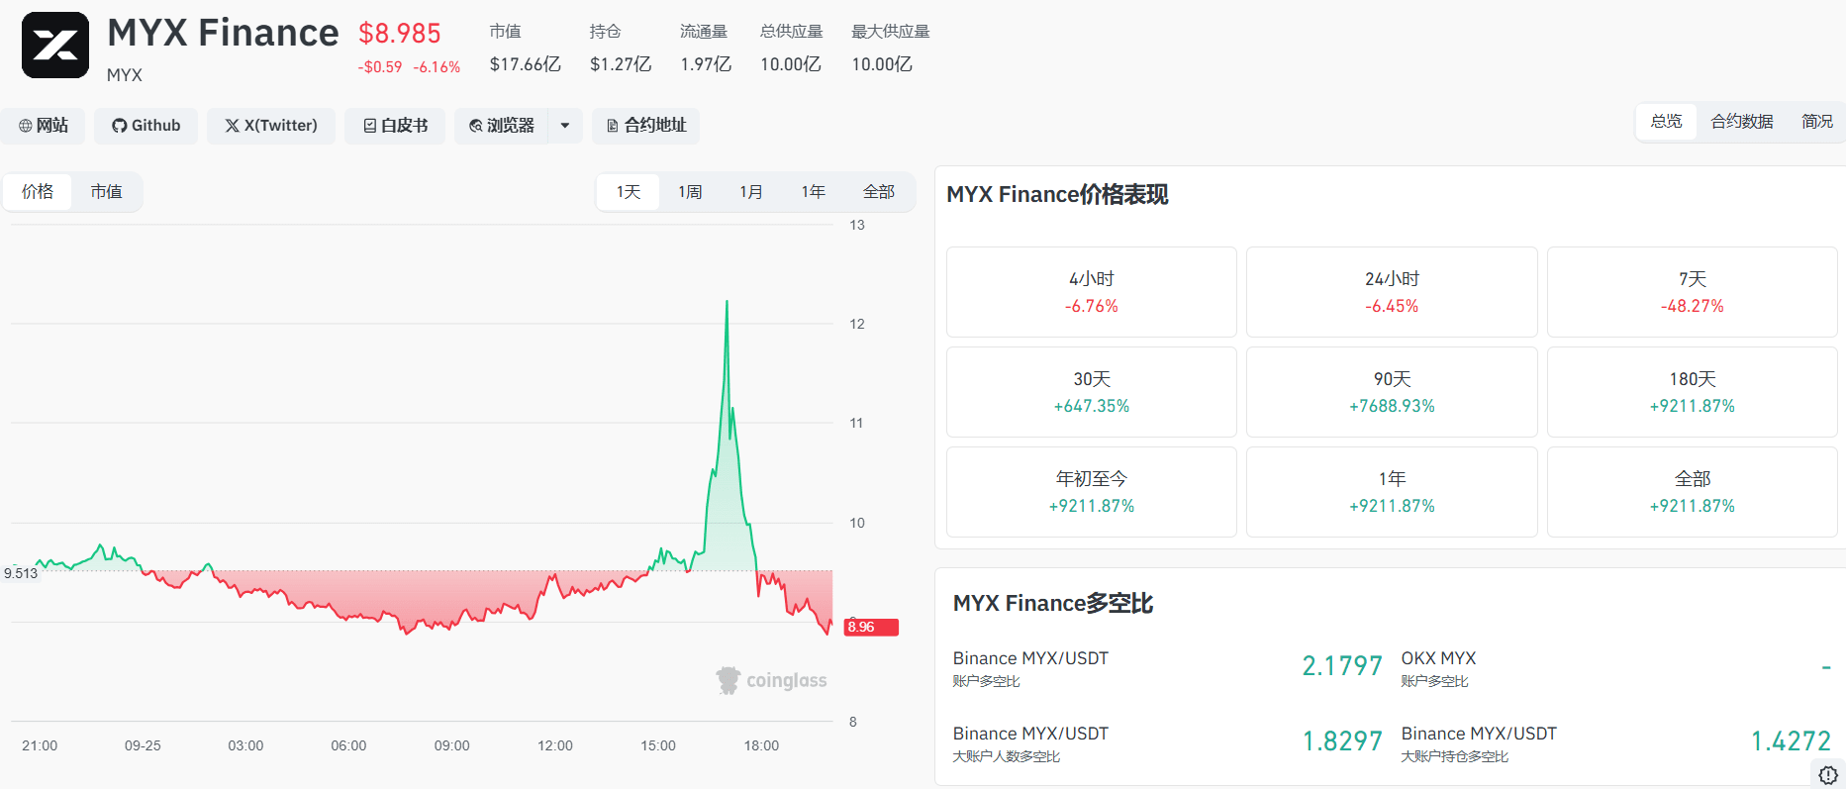The image size is (1846, 789).
Task: Click the 24小时 -6.45% performance card
Action: (1392, 292)
